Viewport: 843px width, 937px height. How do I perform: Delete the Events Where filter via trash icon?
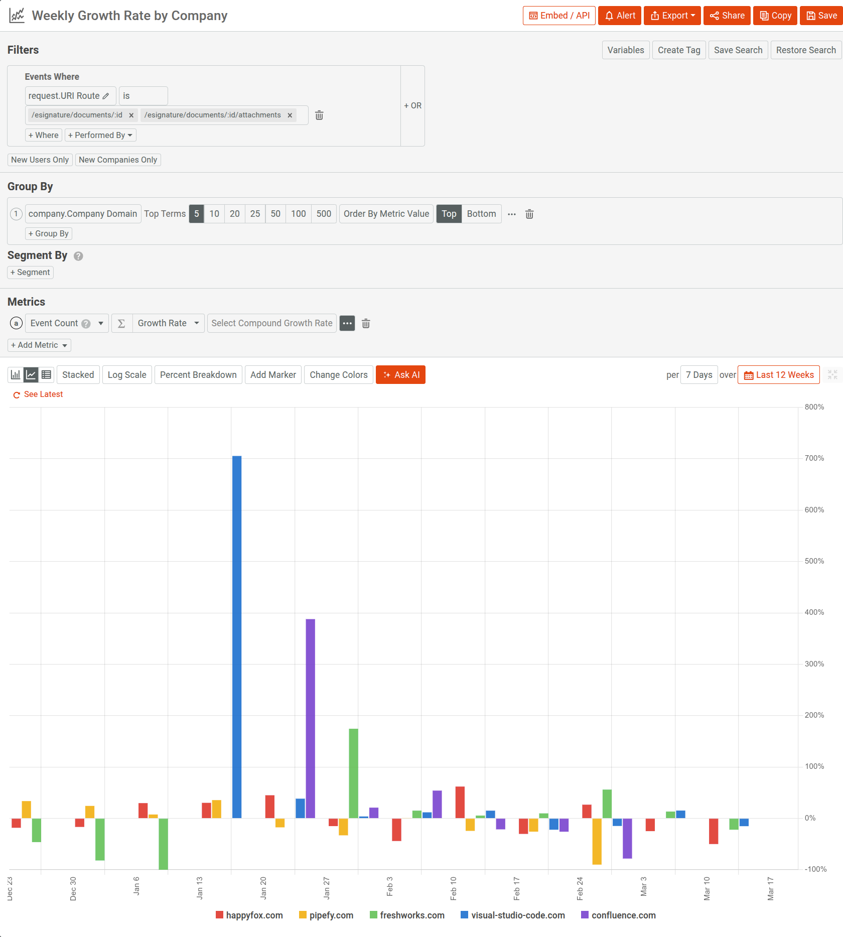[x=319, y=115]
